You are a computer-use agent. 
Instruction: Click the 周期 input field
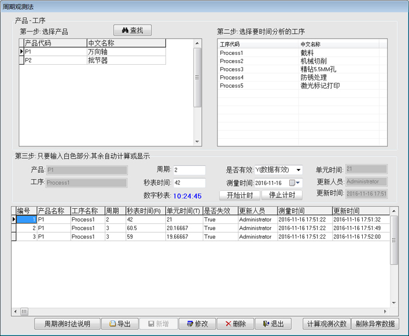coord(189,170)
